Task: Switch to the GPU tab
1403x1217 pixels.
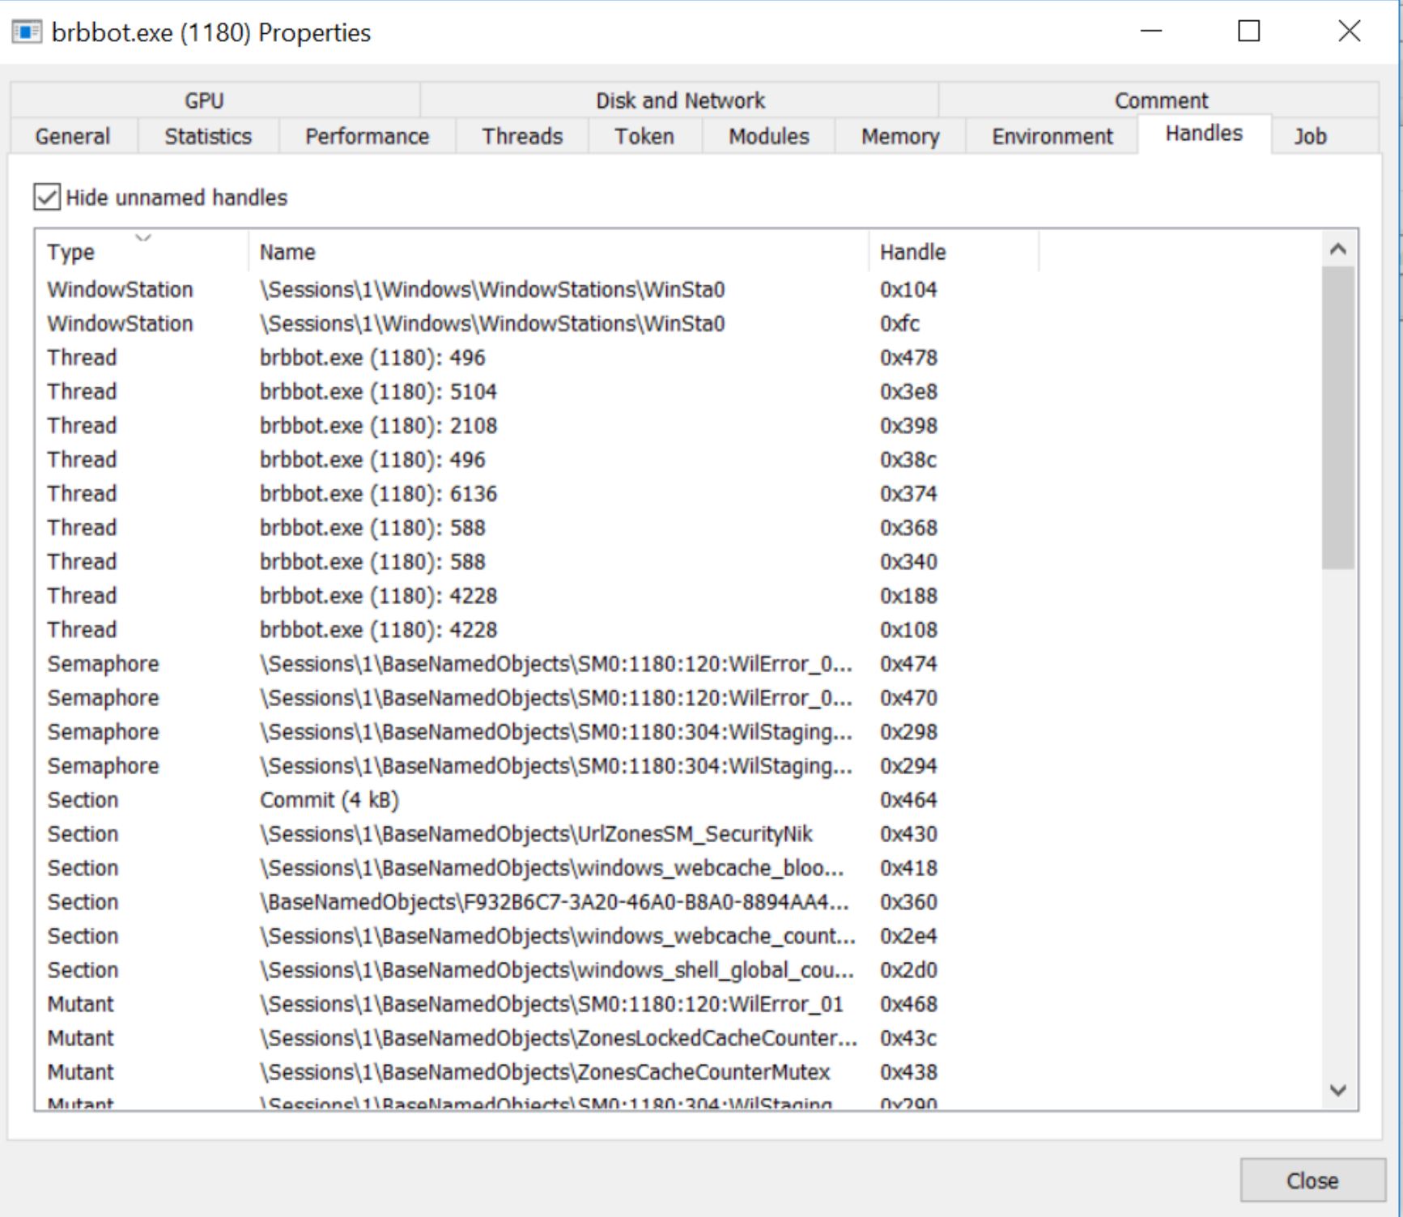Action: pyautogui.click(x=204, y=100)
